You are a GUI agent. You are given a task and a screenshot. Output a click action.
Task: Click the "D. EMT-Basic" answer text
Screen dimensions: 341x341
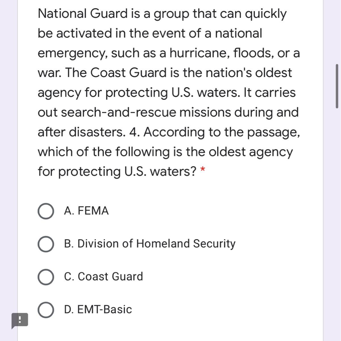(x=98, y=309)
